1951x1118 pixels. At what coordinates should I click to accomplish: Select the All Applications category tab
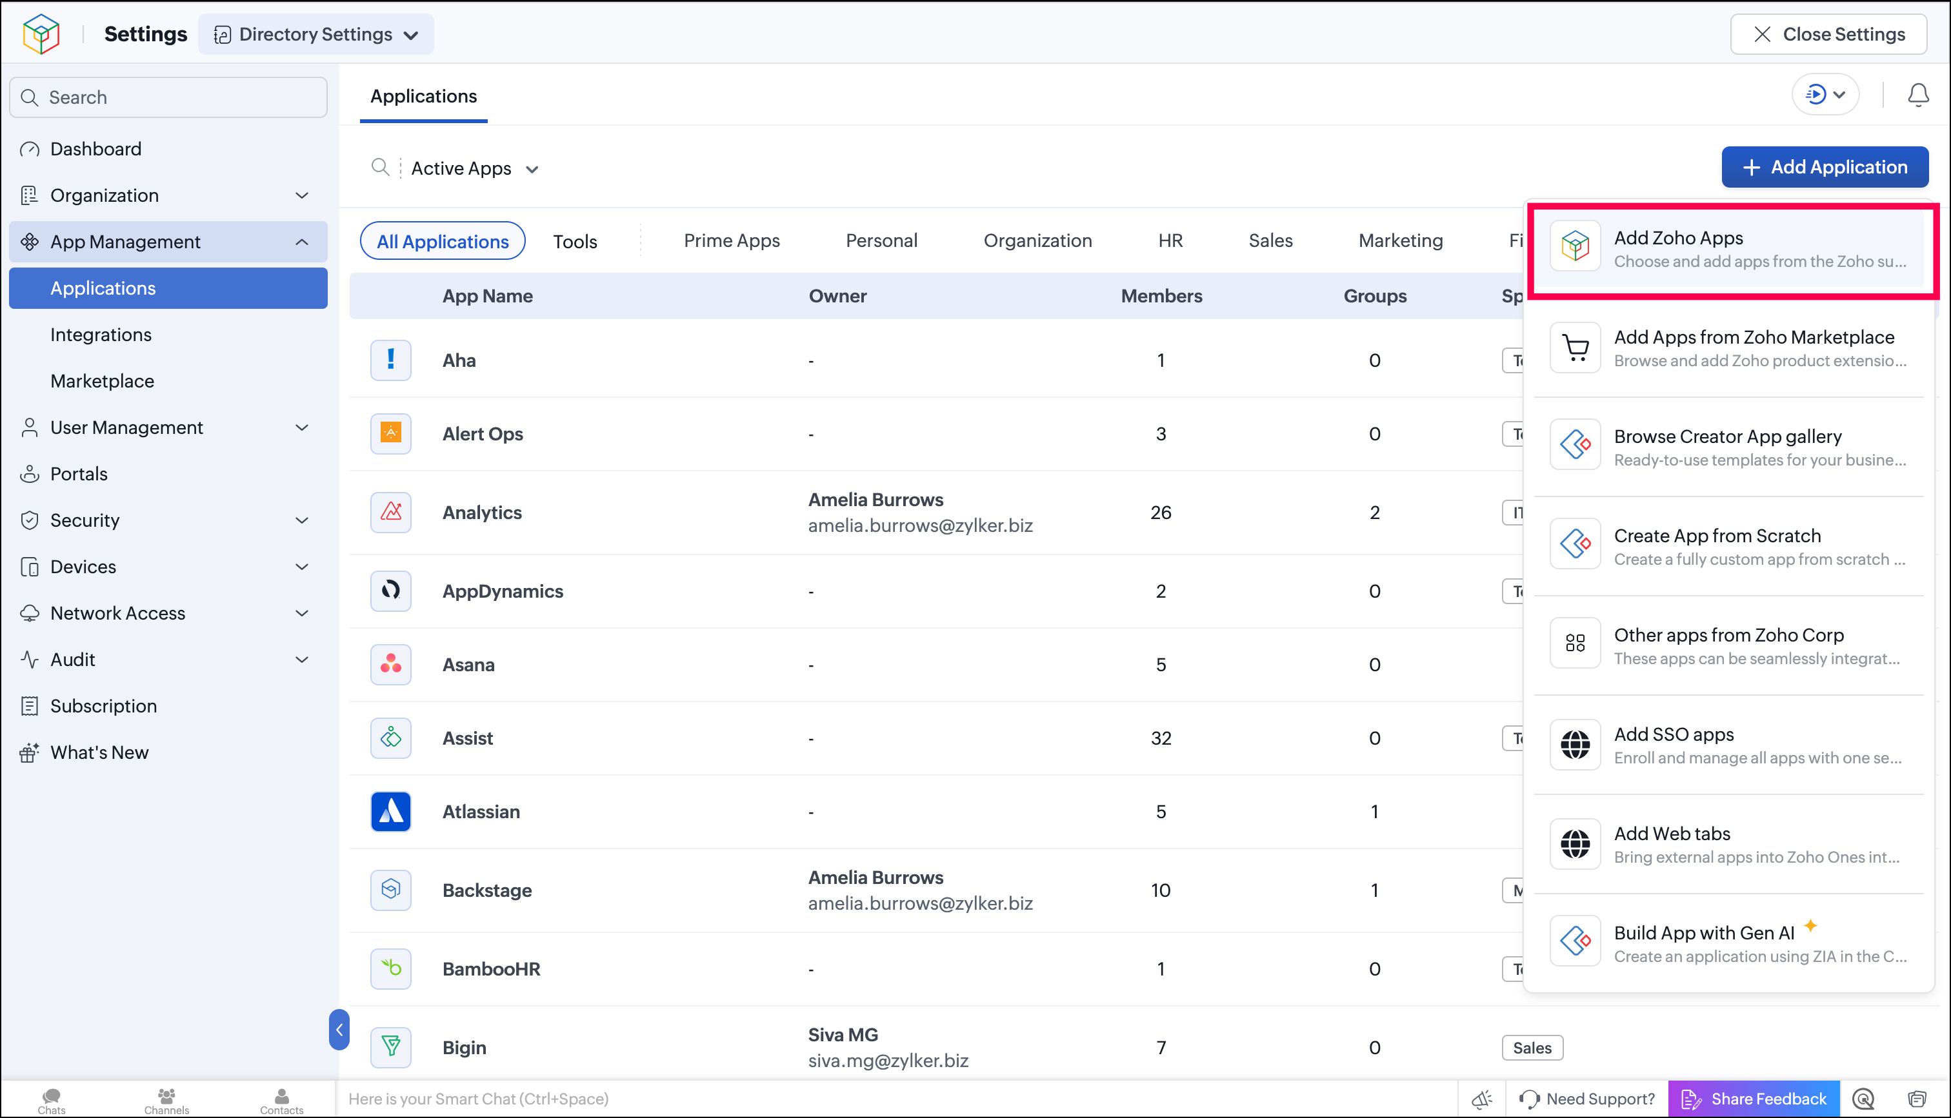443,241
